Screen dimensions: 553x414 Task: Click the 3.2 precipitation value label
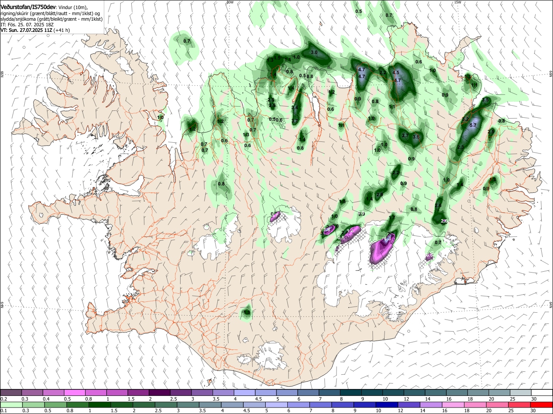pos(465,119)
